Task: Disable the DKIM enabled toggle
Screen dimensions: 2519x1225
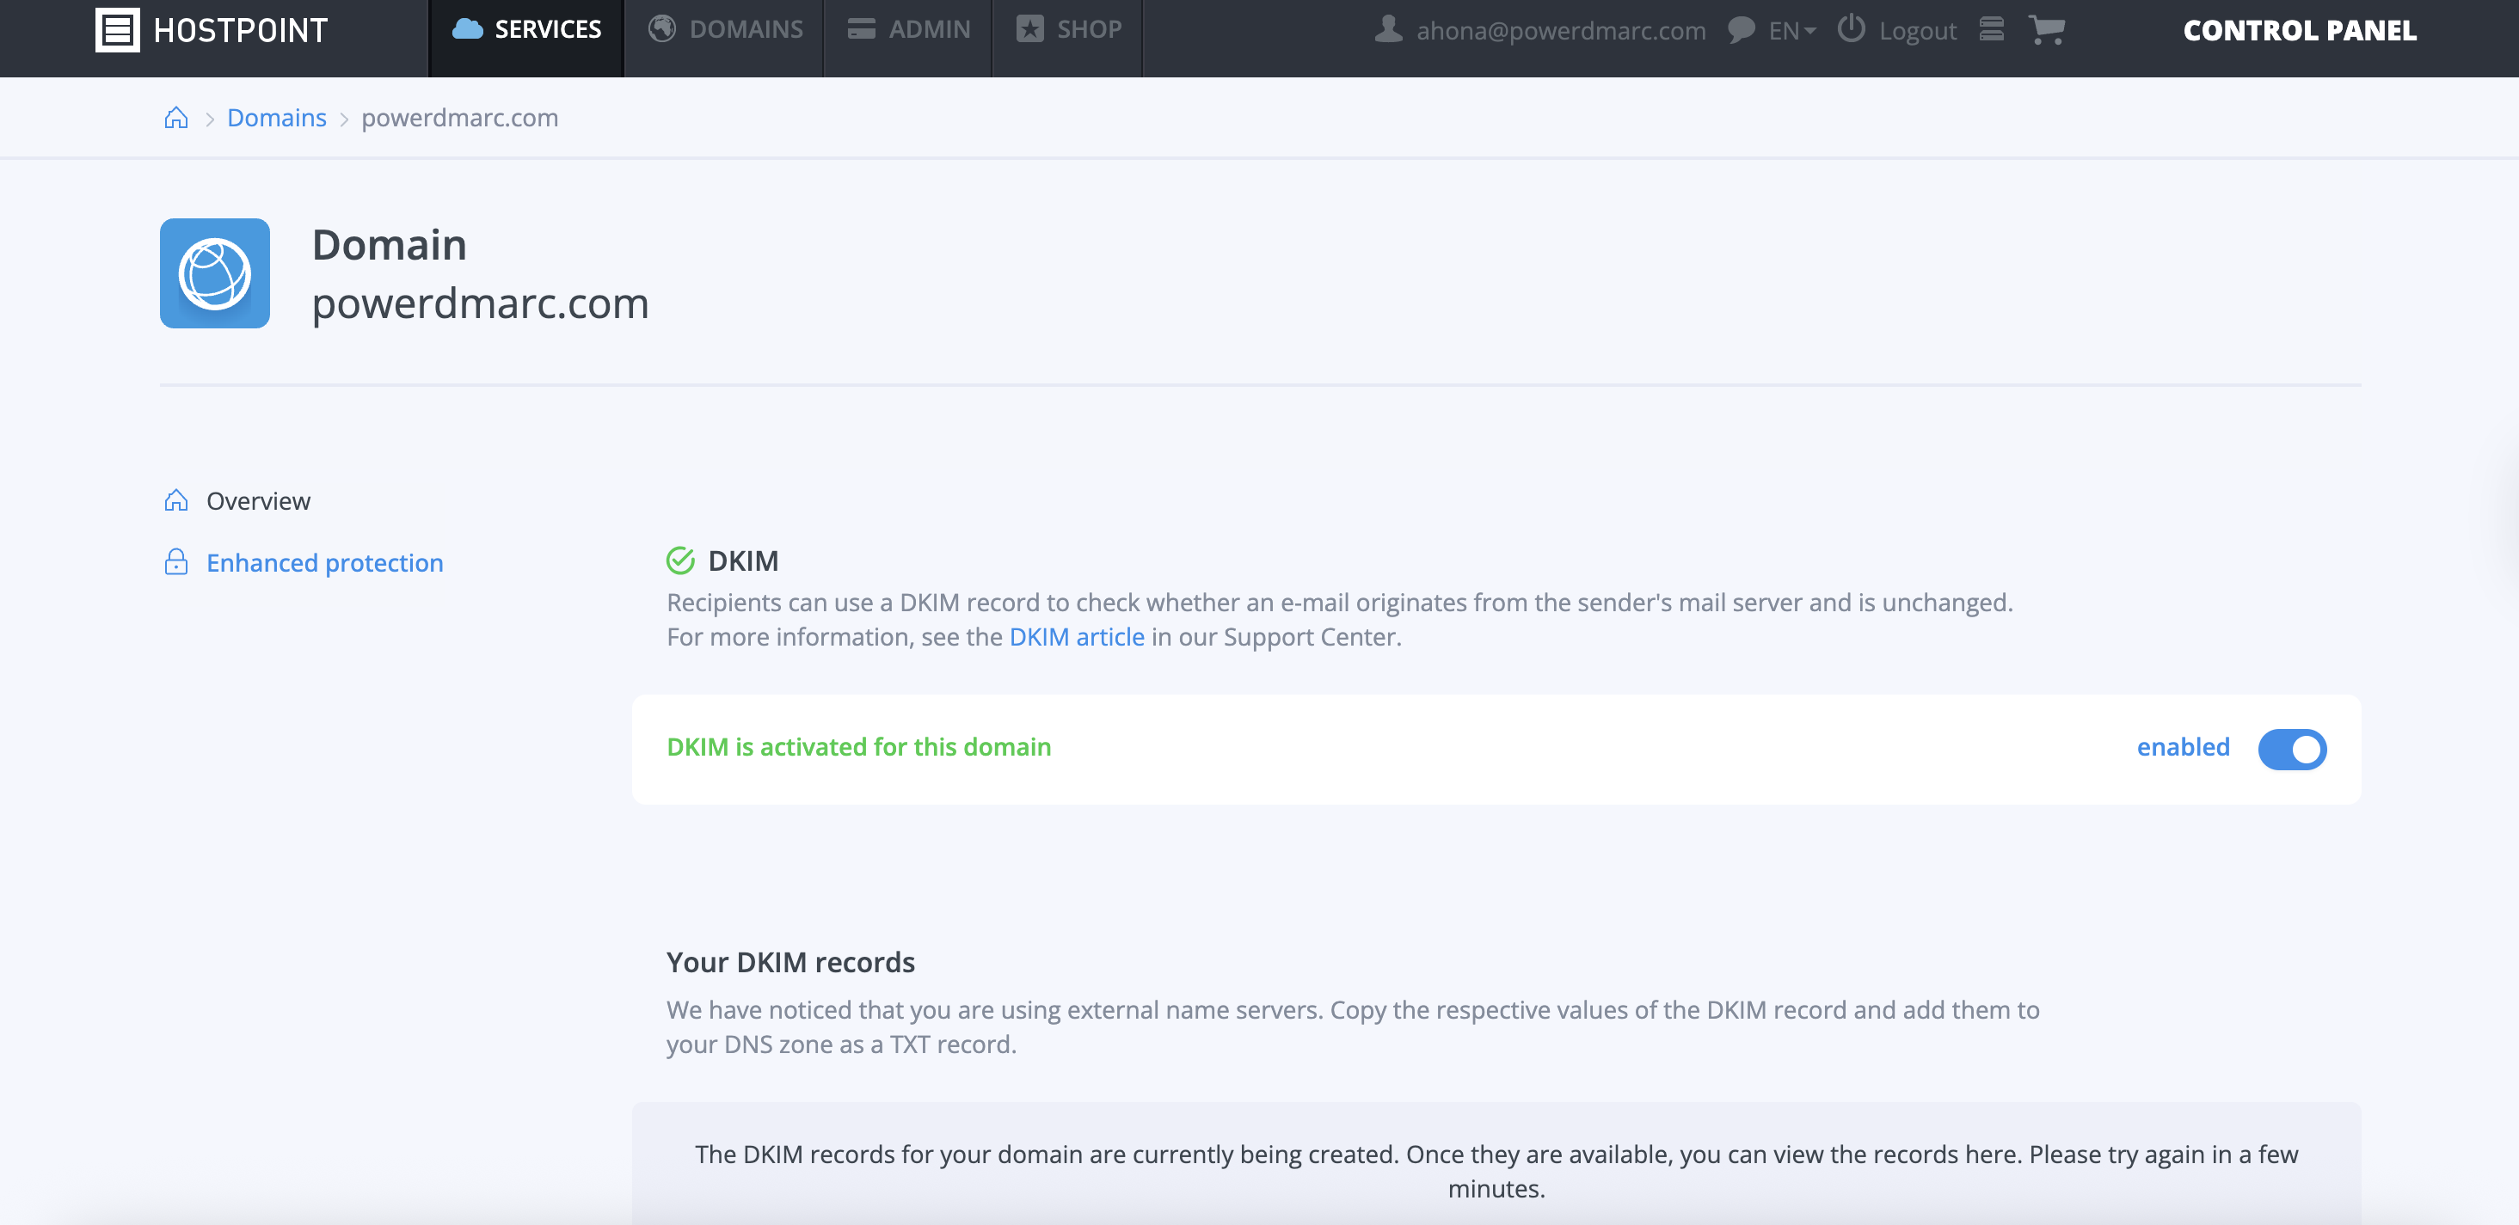Action: [2291, 750]
